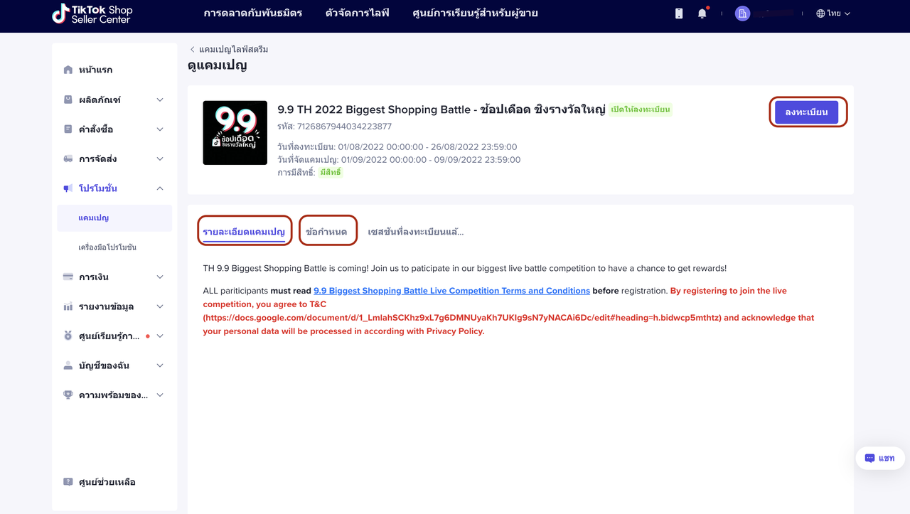The width and height of the screenshot is (910, 514).
Task: Click the หน้าแรก home icon
Action: point(68,70)
